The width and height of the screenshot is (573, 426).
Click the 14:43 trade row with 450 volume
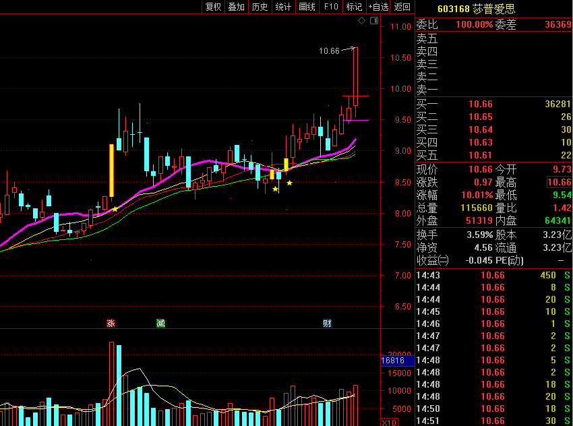click(x=493, y=276)
